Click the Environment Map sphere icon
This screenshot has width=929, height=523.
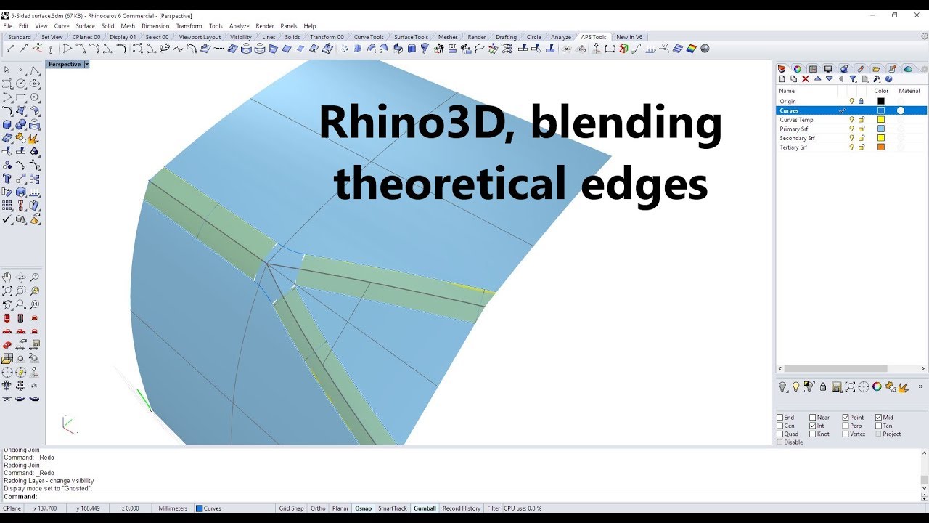pos(705,49)
